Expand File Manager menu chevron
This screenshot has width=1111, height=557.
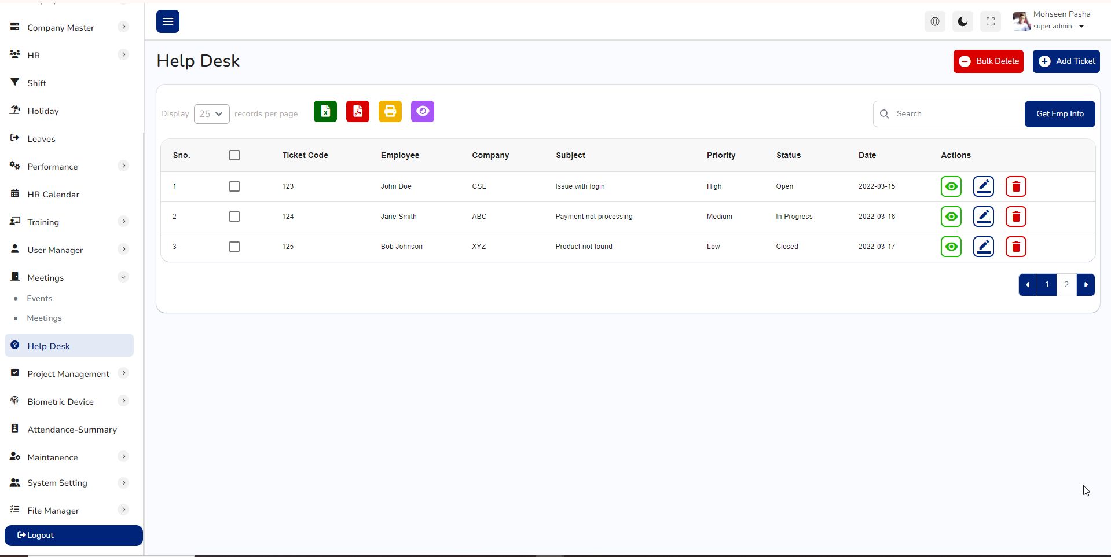click(123, 510)
